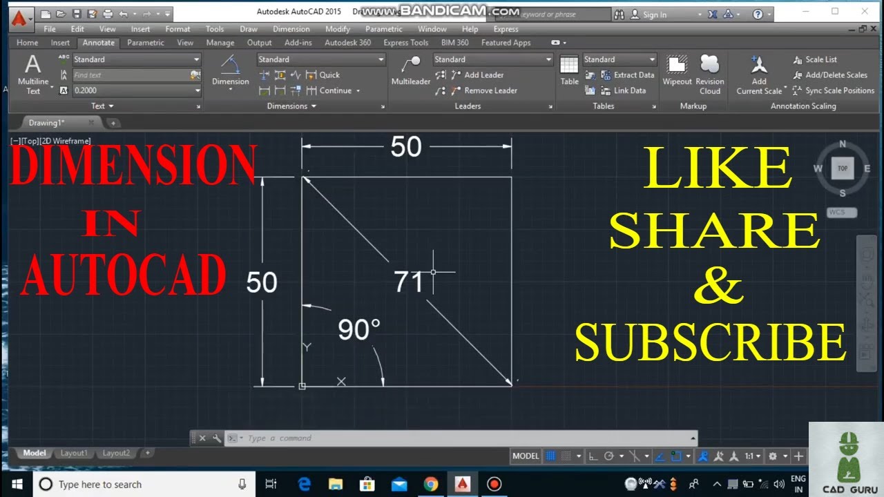Open the Sign In dropdown
This screenshot has height=497, width=884.
[x=666, y=14]
